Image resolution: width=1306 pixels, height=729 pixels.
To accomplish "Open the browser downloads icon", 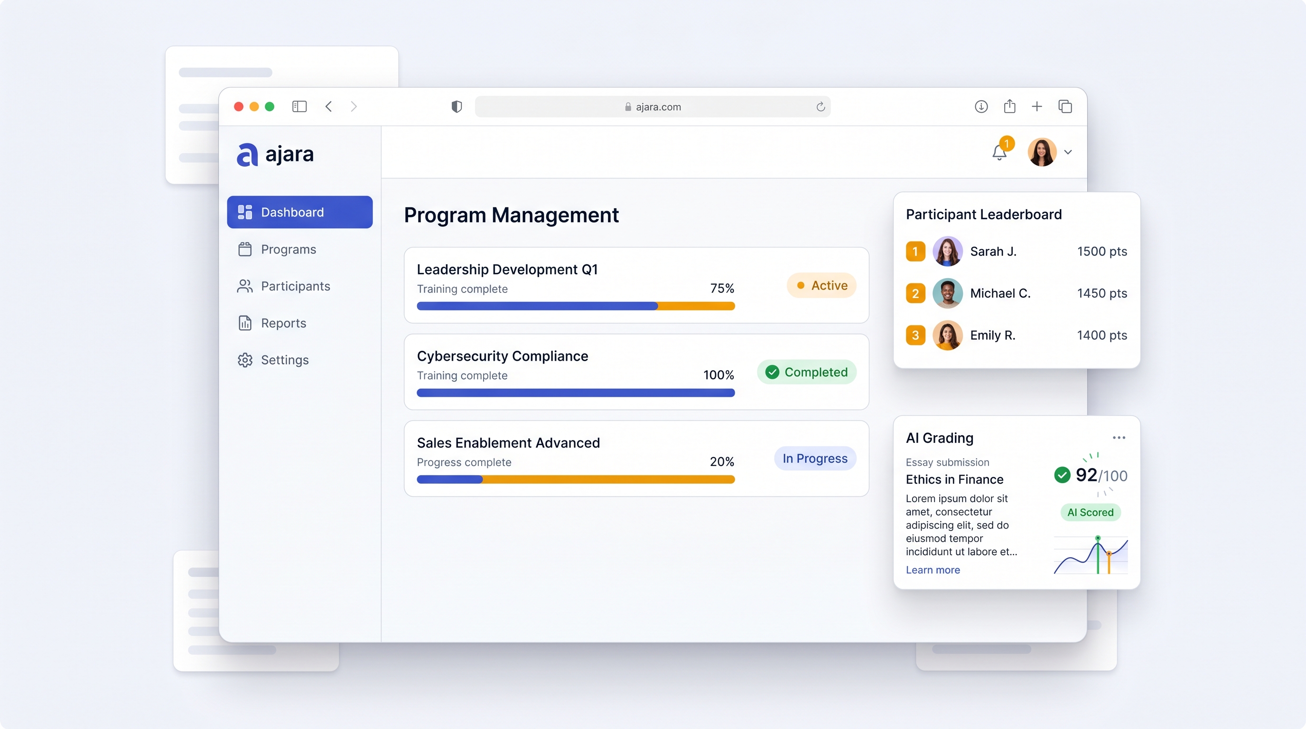I will pos(981,106).
